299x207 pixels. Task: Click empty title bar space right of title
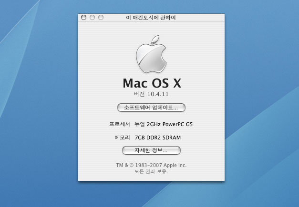pyautogui.click(x=205, y=18)
